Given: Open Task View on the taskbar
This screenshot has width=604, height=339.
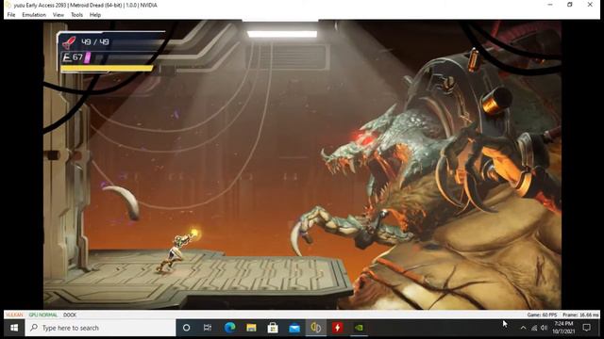Looking at the screenshot, I should 208,328.
